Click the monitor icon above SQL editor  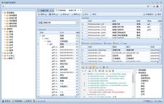point(107,67)
